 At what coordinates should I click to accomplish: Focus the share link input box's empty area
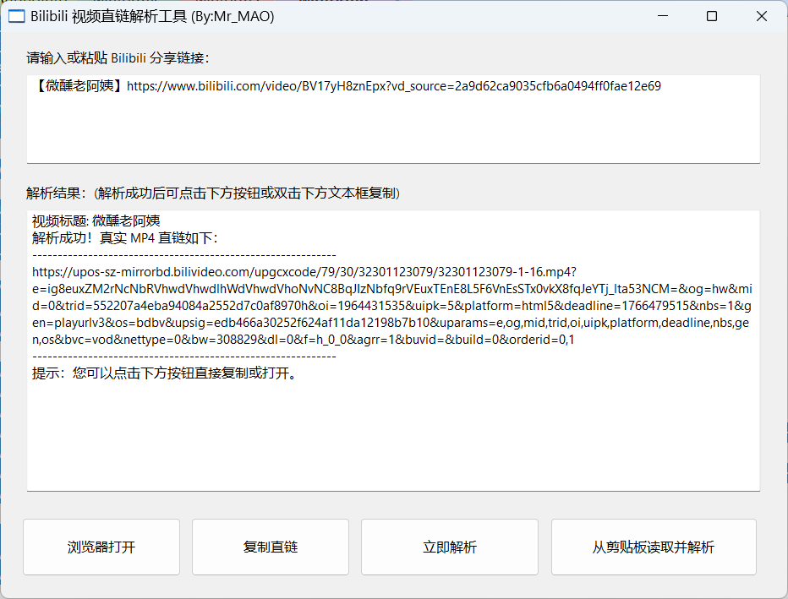[x=393, y=131]
